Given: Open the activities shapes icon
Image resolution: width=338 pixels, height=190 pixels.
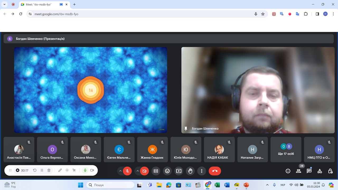Looking at the screenshot, I should tap(320, 171).
